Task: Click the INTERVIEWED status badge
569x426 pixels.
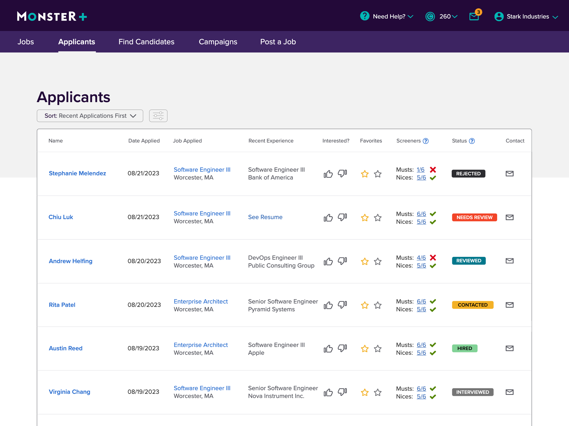Action: point(472,392)
